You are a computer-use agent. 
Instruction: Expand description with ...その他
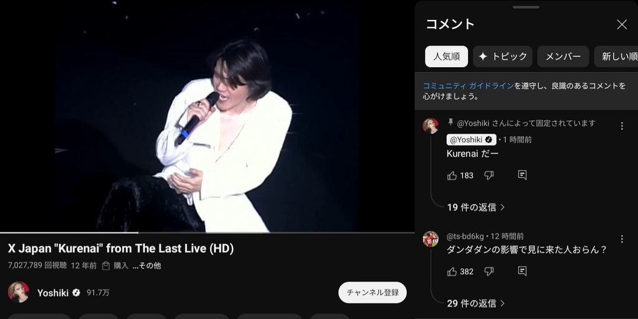coord(147,266)
